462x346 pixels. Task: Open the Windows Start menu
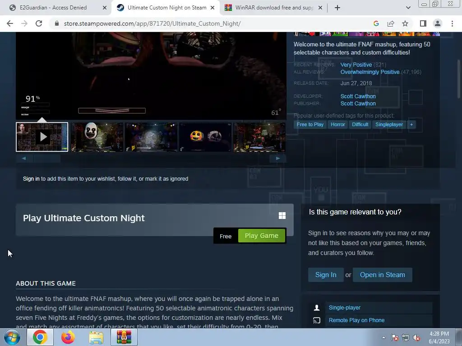click(x=12, y=337)
